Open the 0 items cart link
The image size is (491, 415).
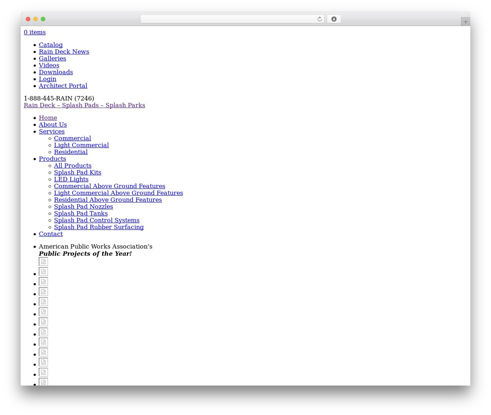pos(35,33)
